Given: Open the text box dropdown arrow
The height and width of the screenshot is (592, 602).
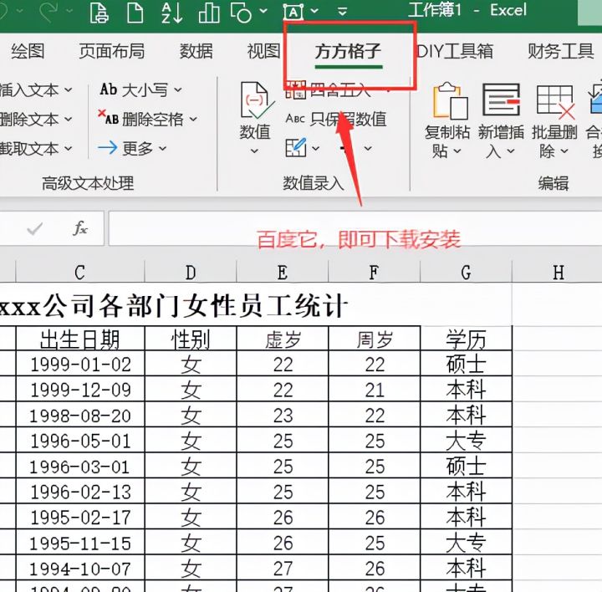Looking at the screenshot, I should tap(314, 11).
